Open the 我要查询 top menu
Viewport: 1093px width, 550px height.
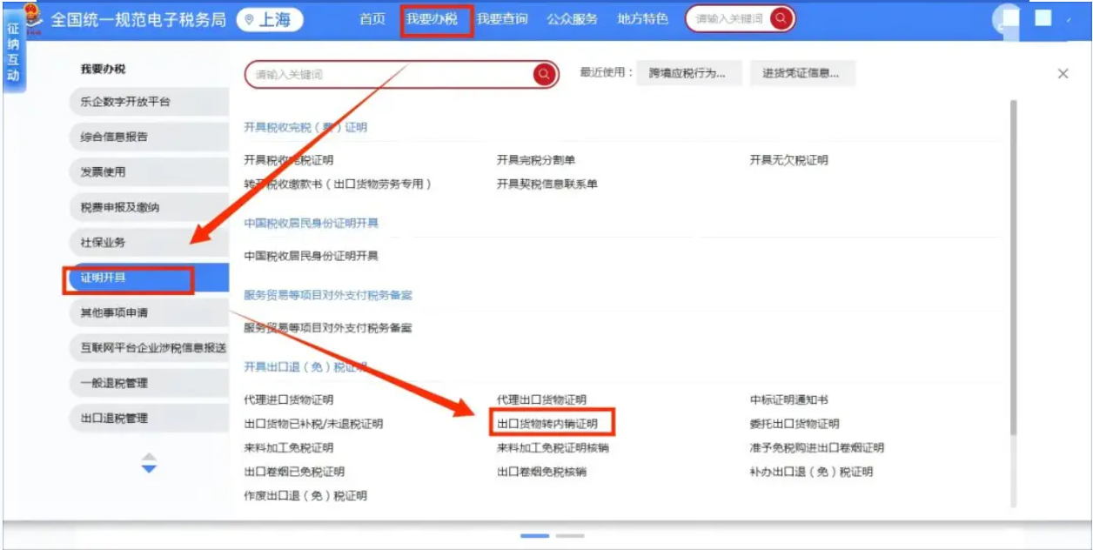(502, 19)
